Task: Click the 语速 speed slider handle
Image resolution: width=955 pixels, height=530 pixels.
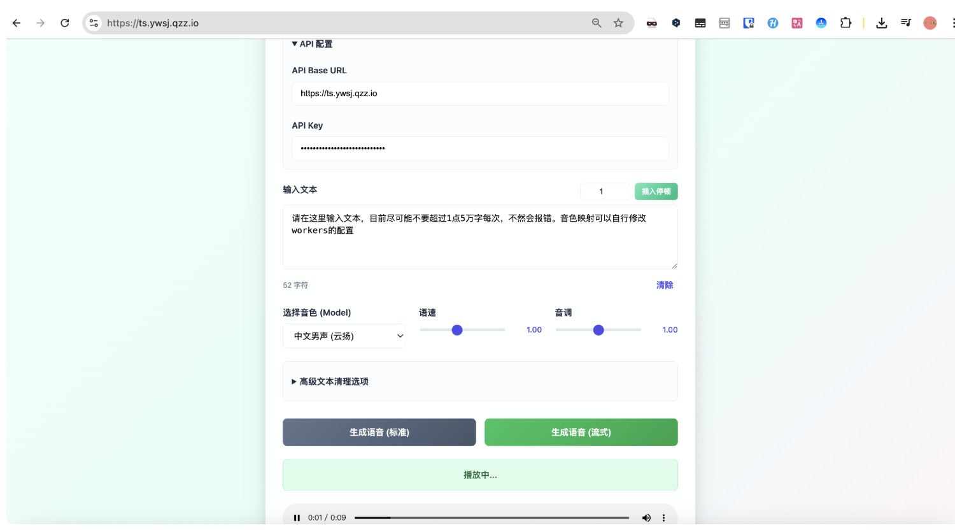Action: (457, 330)
